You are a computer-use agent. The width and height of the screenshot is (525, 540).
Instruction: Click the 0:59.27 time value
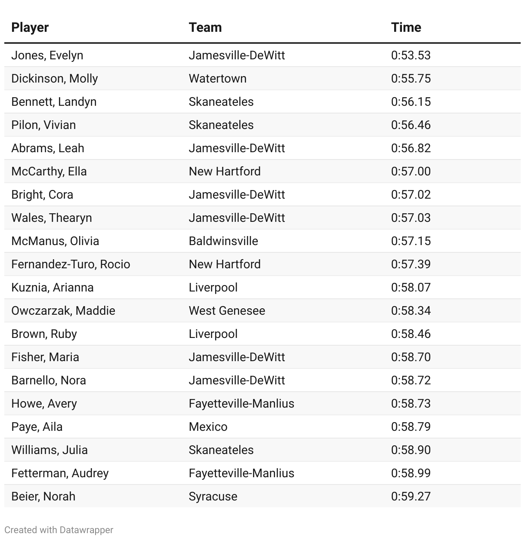tap(411, 497)
